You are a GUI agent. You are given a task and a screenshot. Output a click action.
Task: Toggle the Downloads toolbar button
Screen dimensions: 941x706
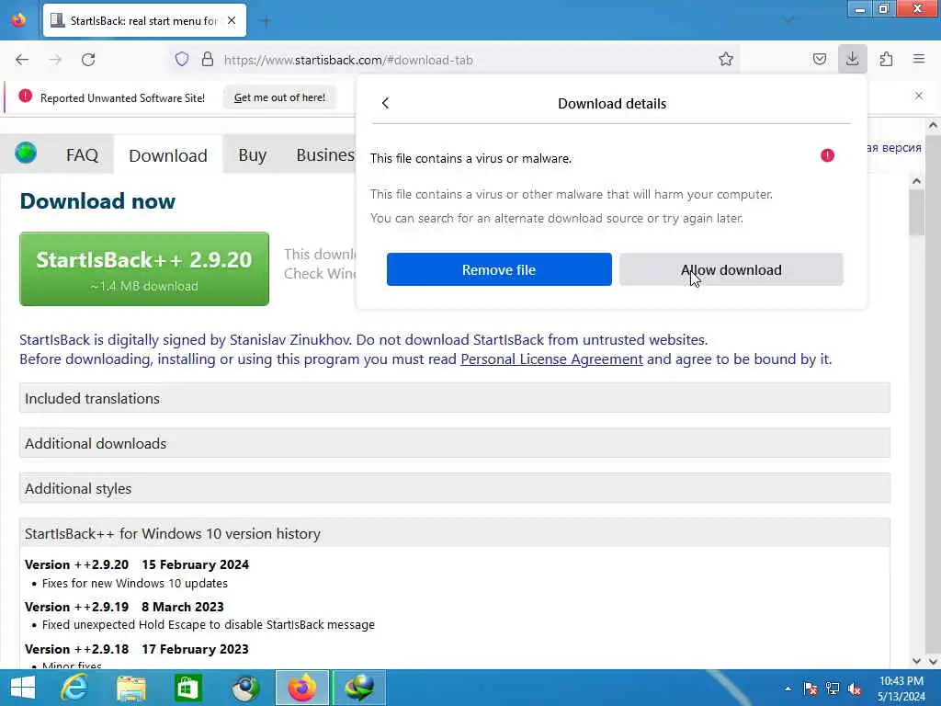[852, 60]
